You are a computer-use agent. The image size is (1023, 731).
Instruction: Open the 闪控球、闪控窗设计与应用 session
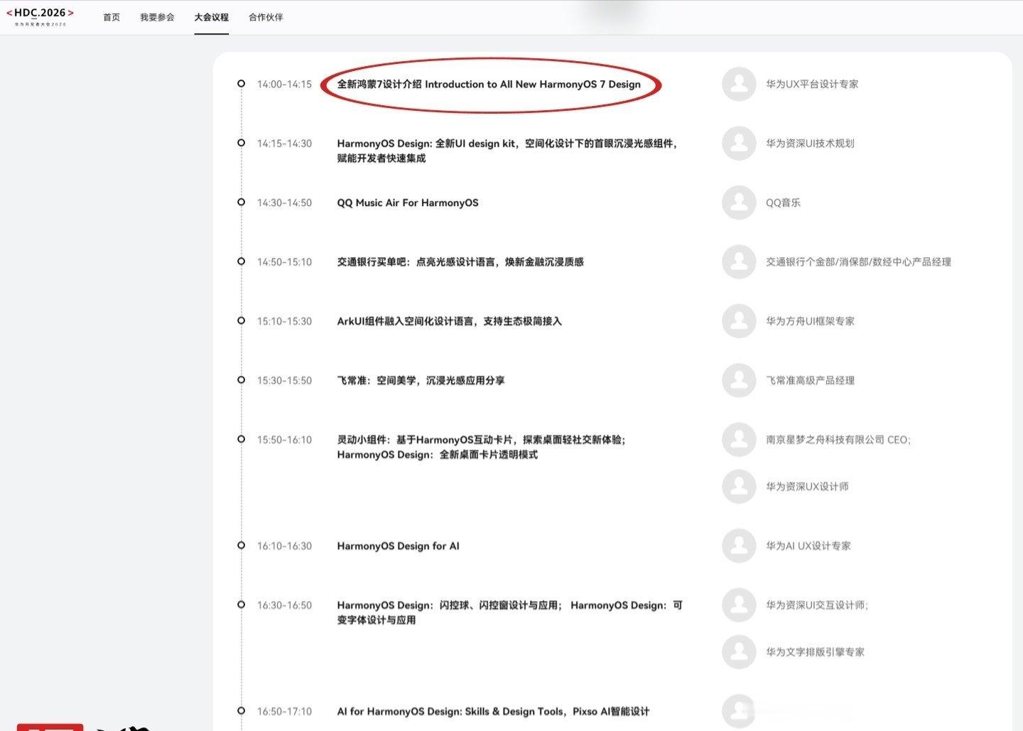click(510, 612)
